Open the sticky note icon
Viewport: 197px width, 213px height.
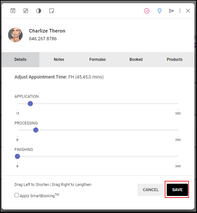tap(52, 11)
